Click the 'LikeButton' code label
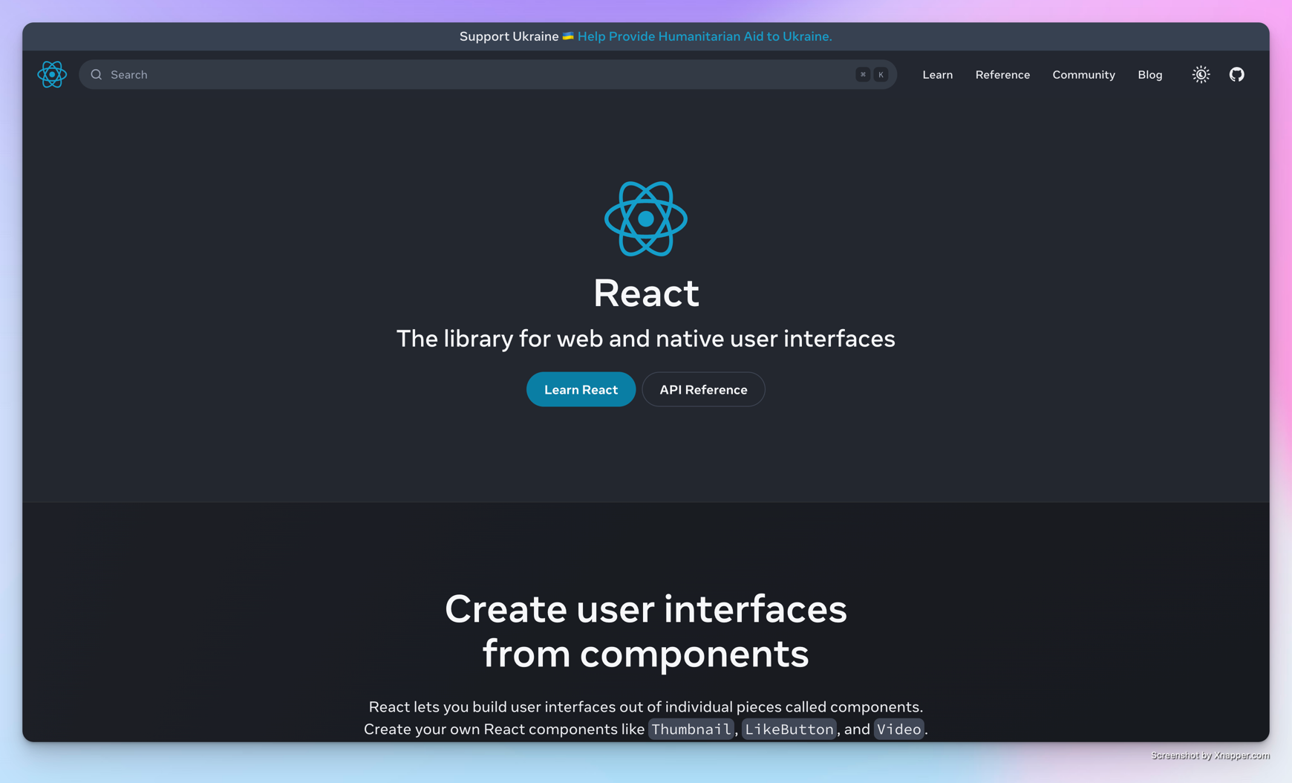1292x783 pixels. click(x=789, y=729)
